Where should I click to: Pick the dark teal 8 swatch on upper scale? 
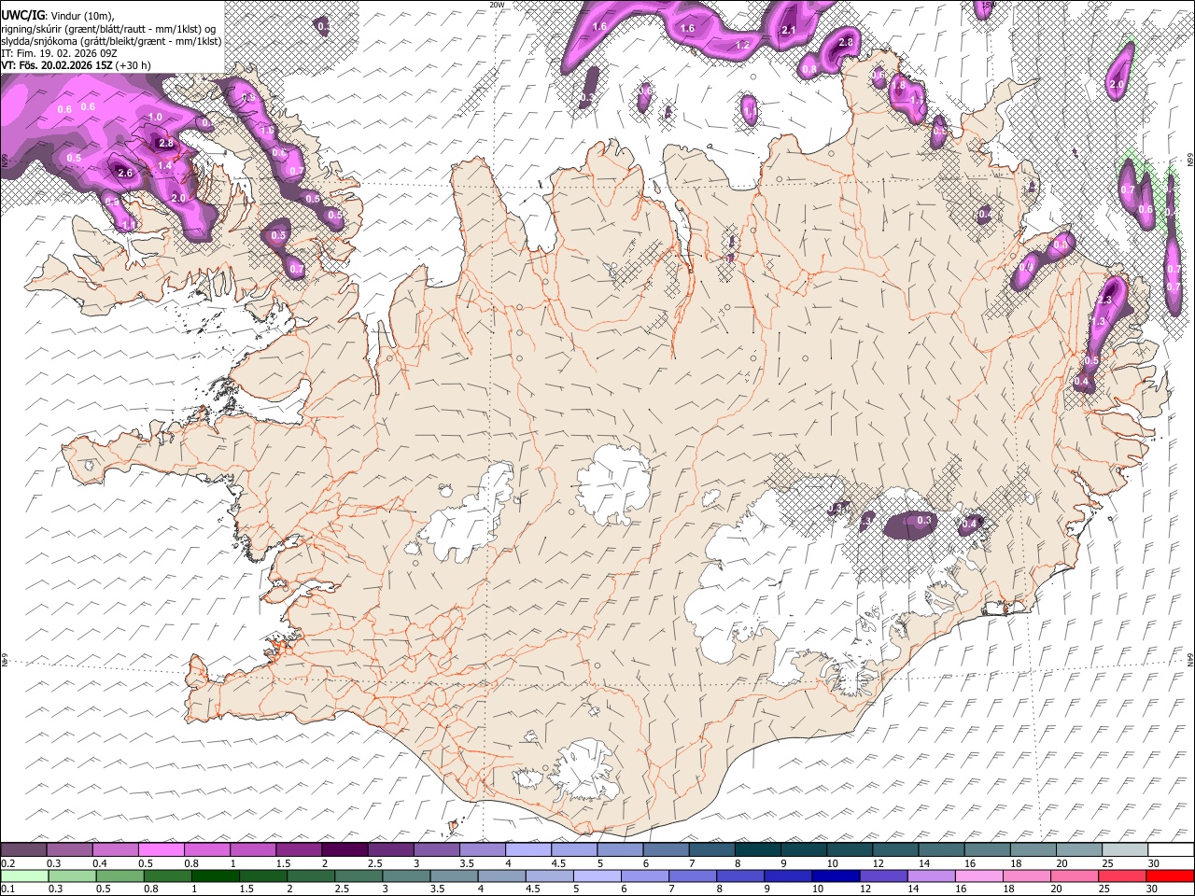pos(757,850)
